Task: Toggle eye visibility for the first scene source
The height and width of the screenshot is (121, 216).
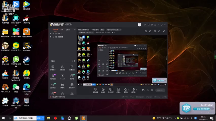Action: point(50,33)
